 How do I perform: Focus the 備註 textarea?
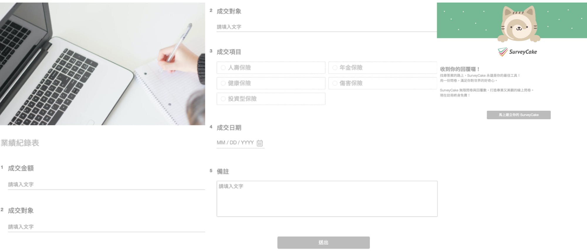pos(327,199)
